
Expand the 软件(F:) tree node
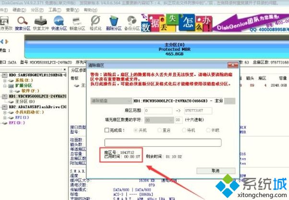(11, 91)
